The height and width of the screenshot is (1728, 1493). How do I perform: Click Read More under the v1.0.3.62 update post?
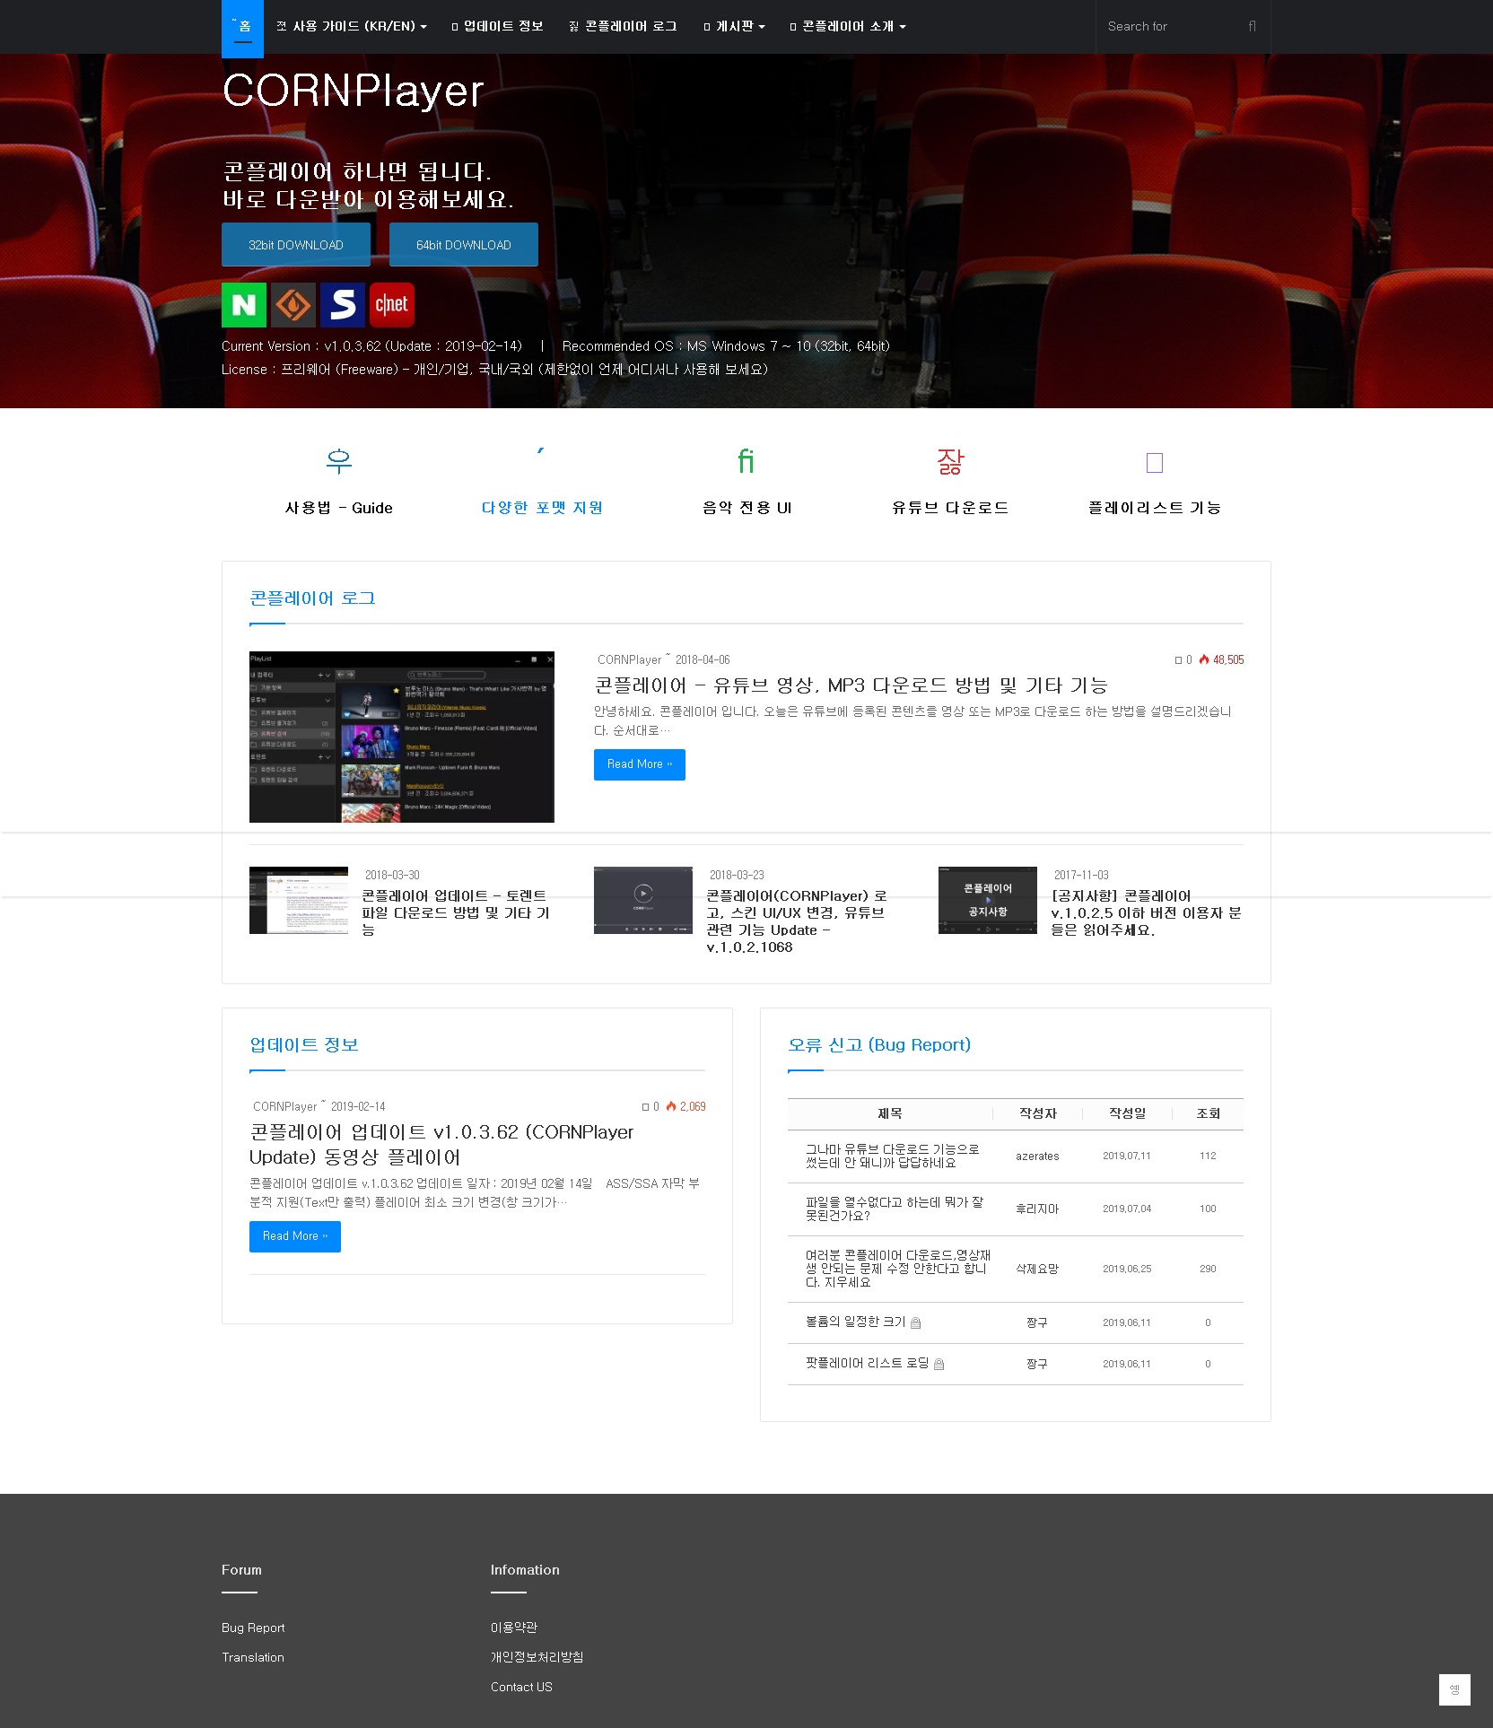[x=295, y=1236]
